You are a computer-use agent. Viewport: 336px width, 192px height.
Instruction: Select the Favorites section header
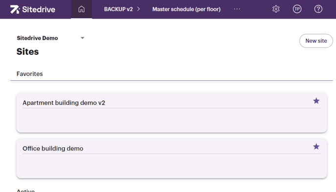tap(29, 74)
